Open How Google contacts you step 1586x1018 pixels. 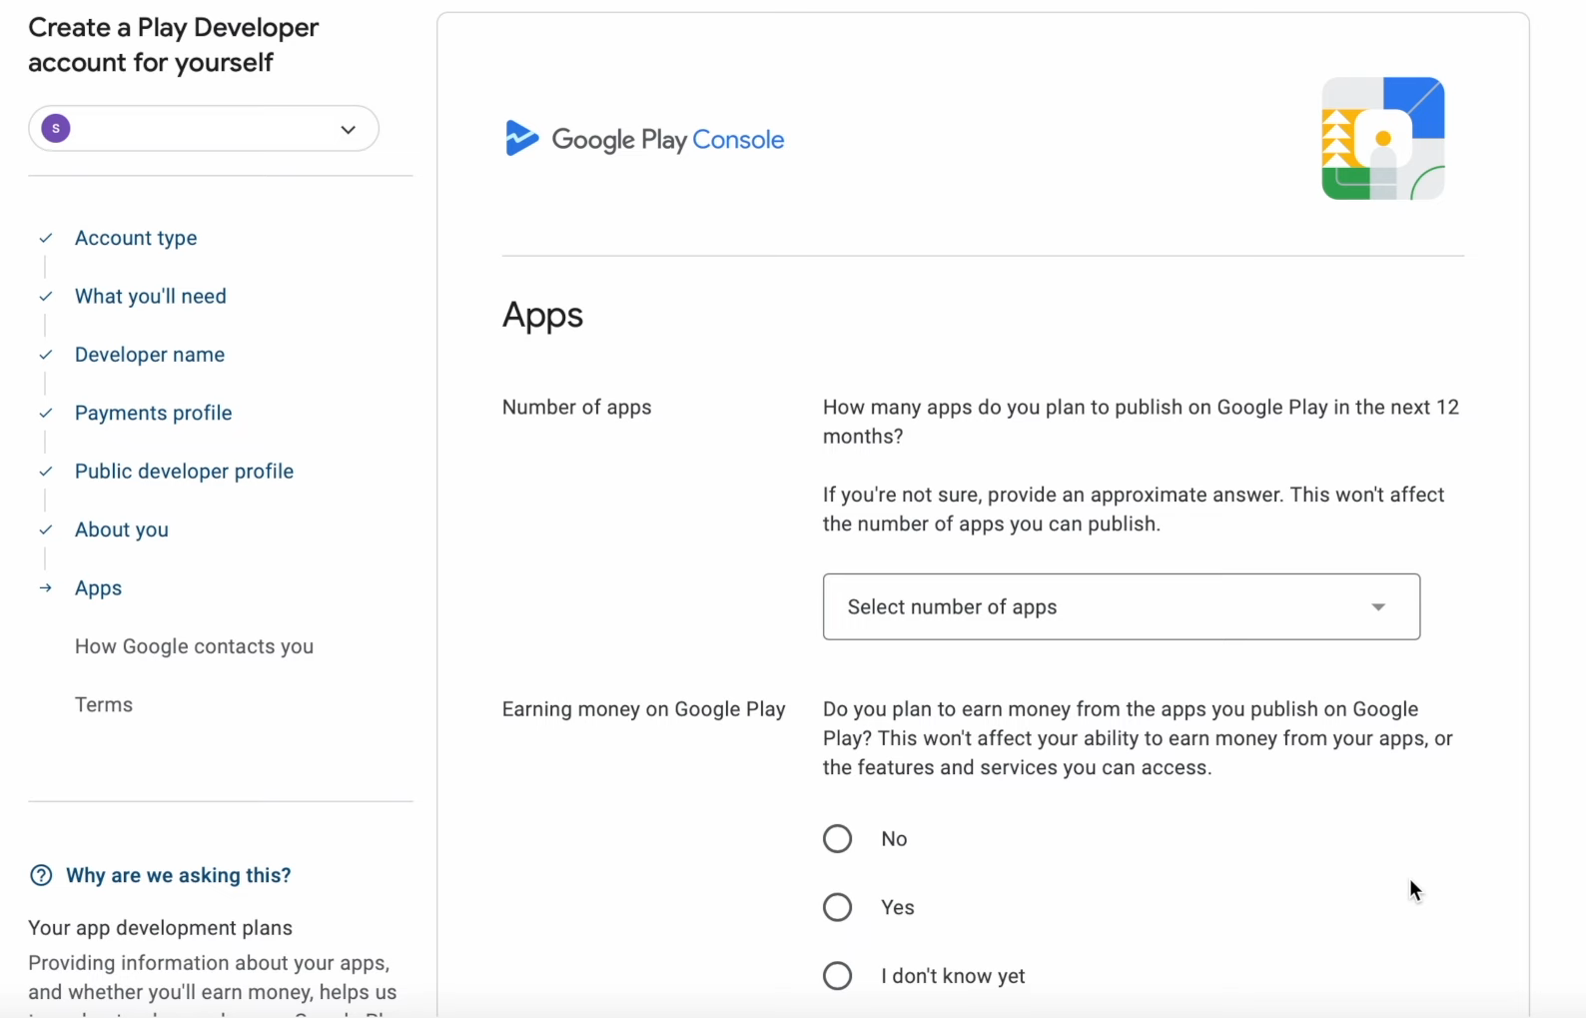click(x=194, y=646)
